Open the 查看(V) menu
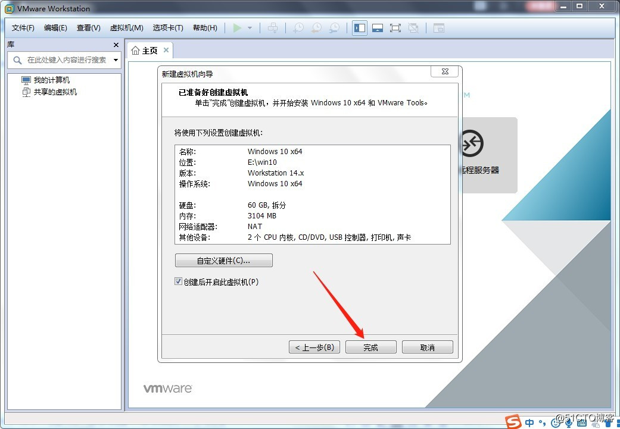The height and width of the screenshot is (429, 620). click(x=89, y=27)
